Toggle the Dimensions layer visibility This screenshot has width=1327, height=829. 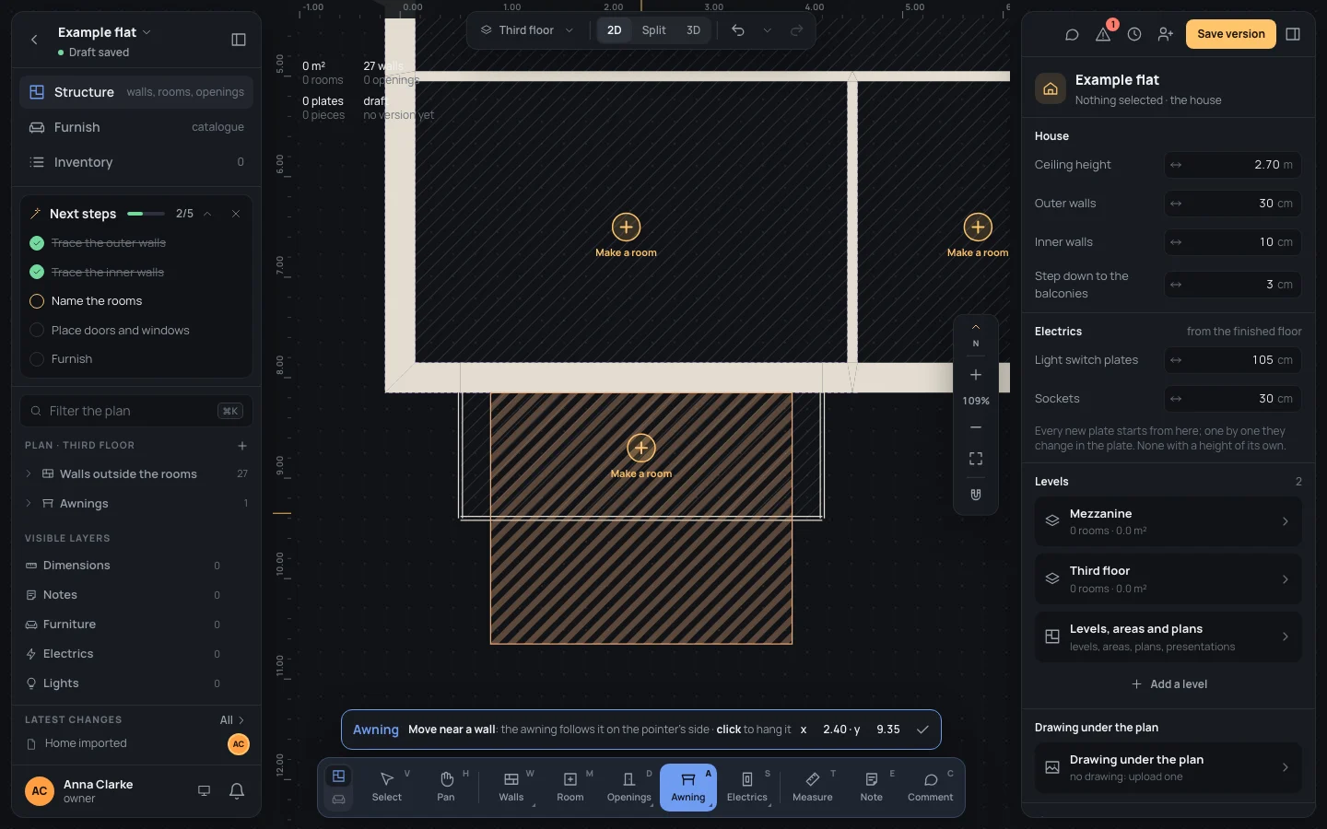(136, 566)
